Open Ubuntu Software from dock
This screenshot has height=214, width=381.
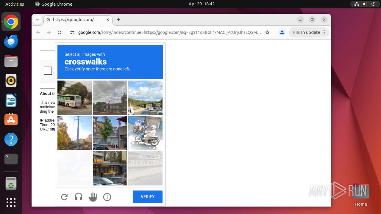[x=11, y=120]
